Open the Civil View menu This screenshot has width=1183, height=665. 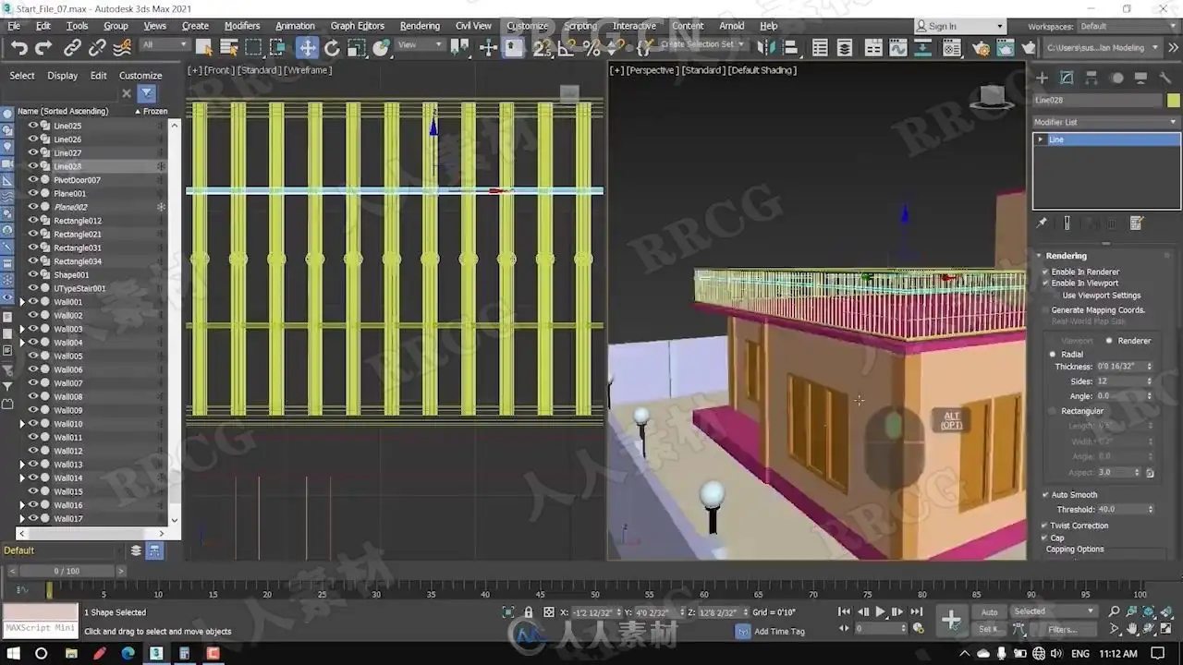[473, 26]
